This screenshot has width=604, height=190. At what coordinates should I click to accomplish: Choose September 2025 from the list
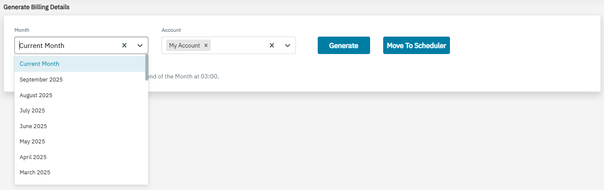pyautogui.click(x=41, y=80)
